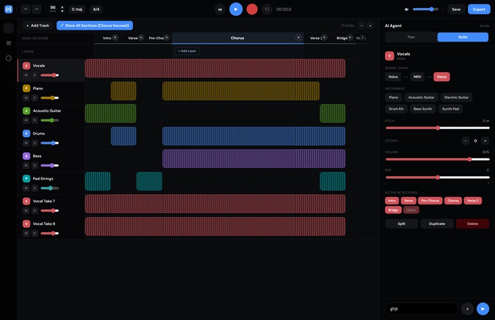Click the Pad Strings track icon
495x320 pixels.
[x=26, y=179]
